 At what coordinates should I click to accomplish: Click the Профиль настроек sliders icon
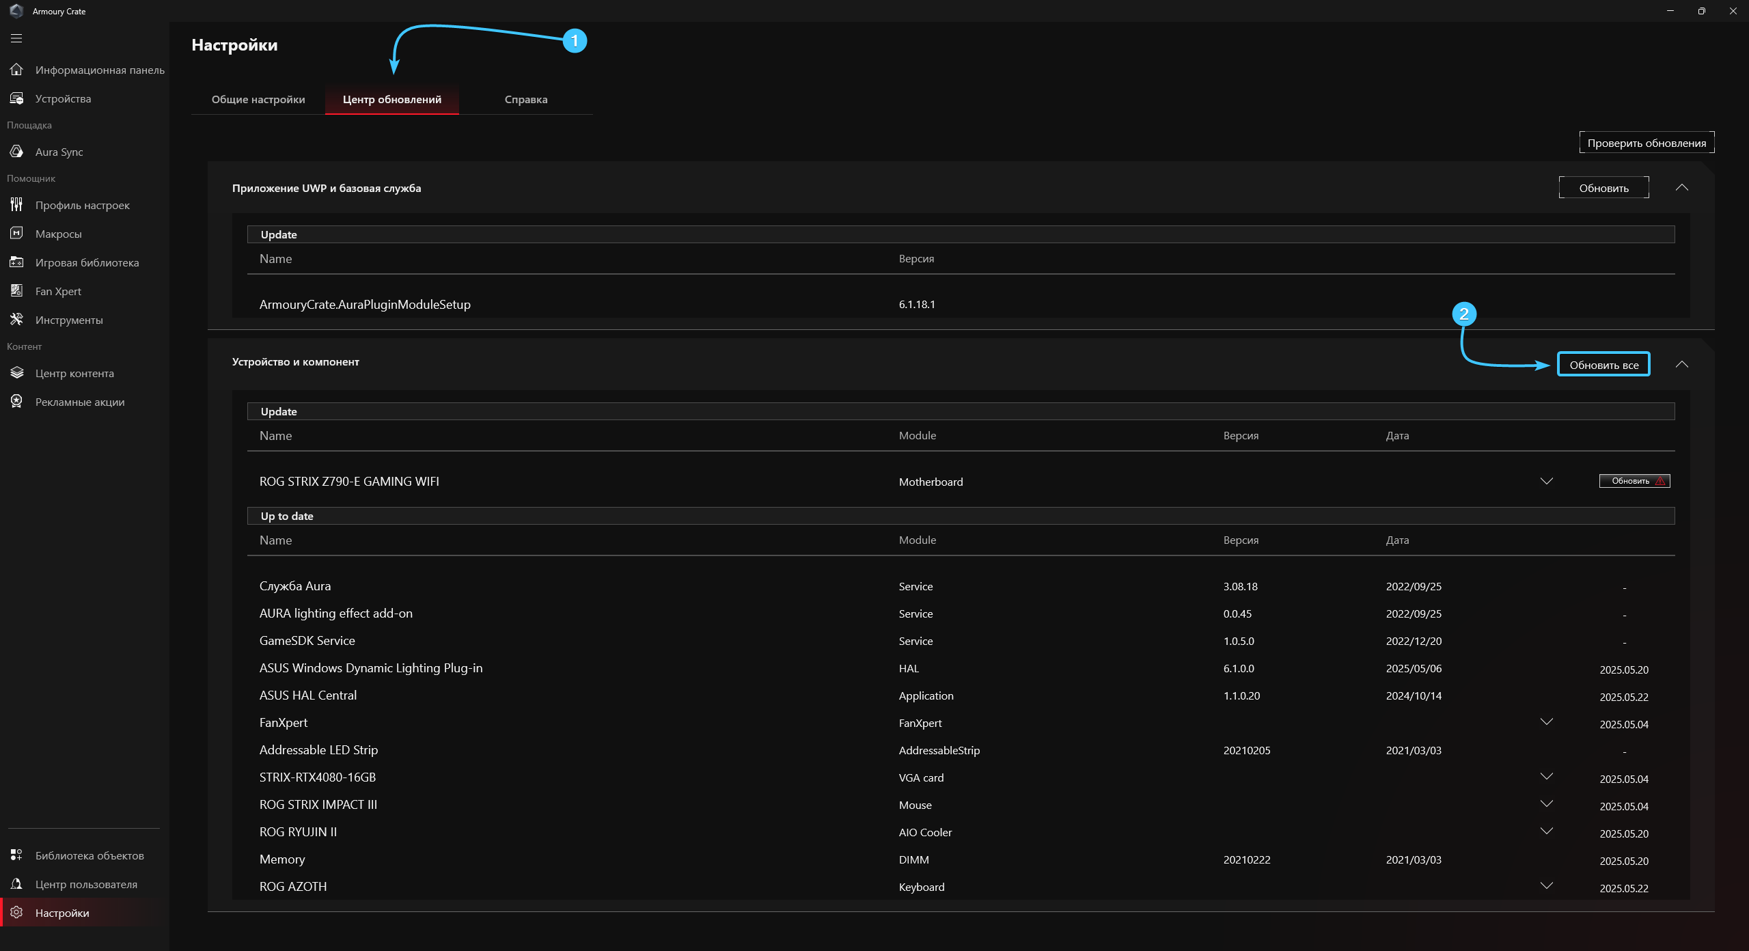(16, 205)
